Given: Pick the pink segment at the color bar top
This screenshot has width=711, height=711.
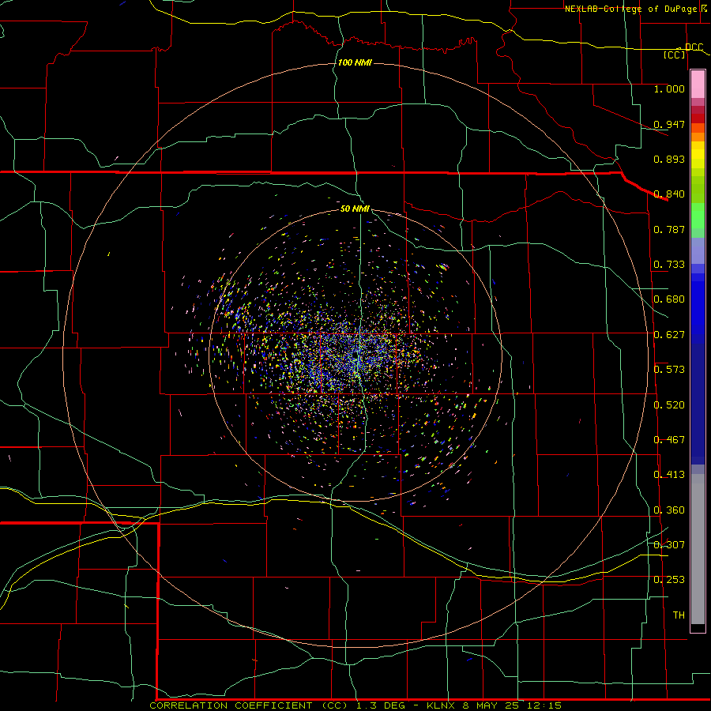Looking at the screenshot, I should point(698,85).
